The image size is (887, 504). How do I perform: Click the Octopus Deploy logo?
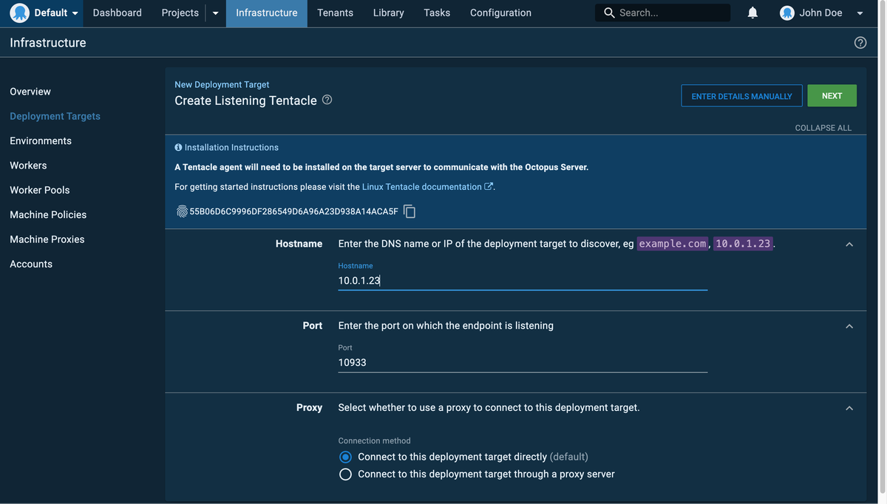click(x=19, y=12)
